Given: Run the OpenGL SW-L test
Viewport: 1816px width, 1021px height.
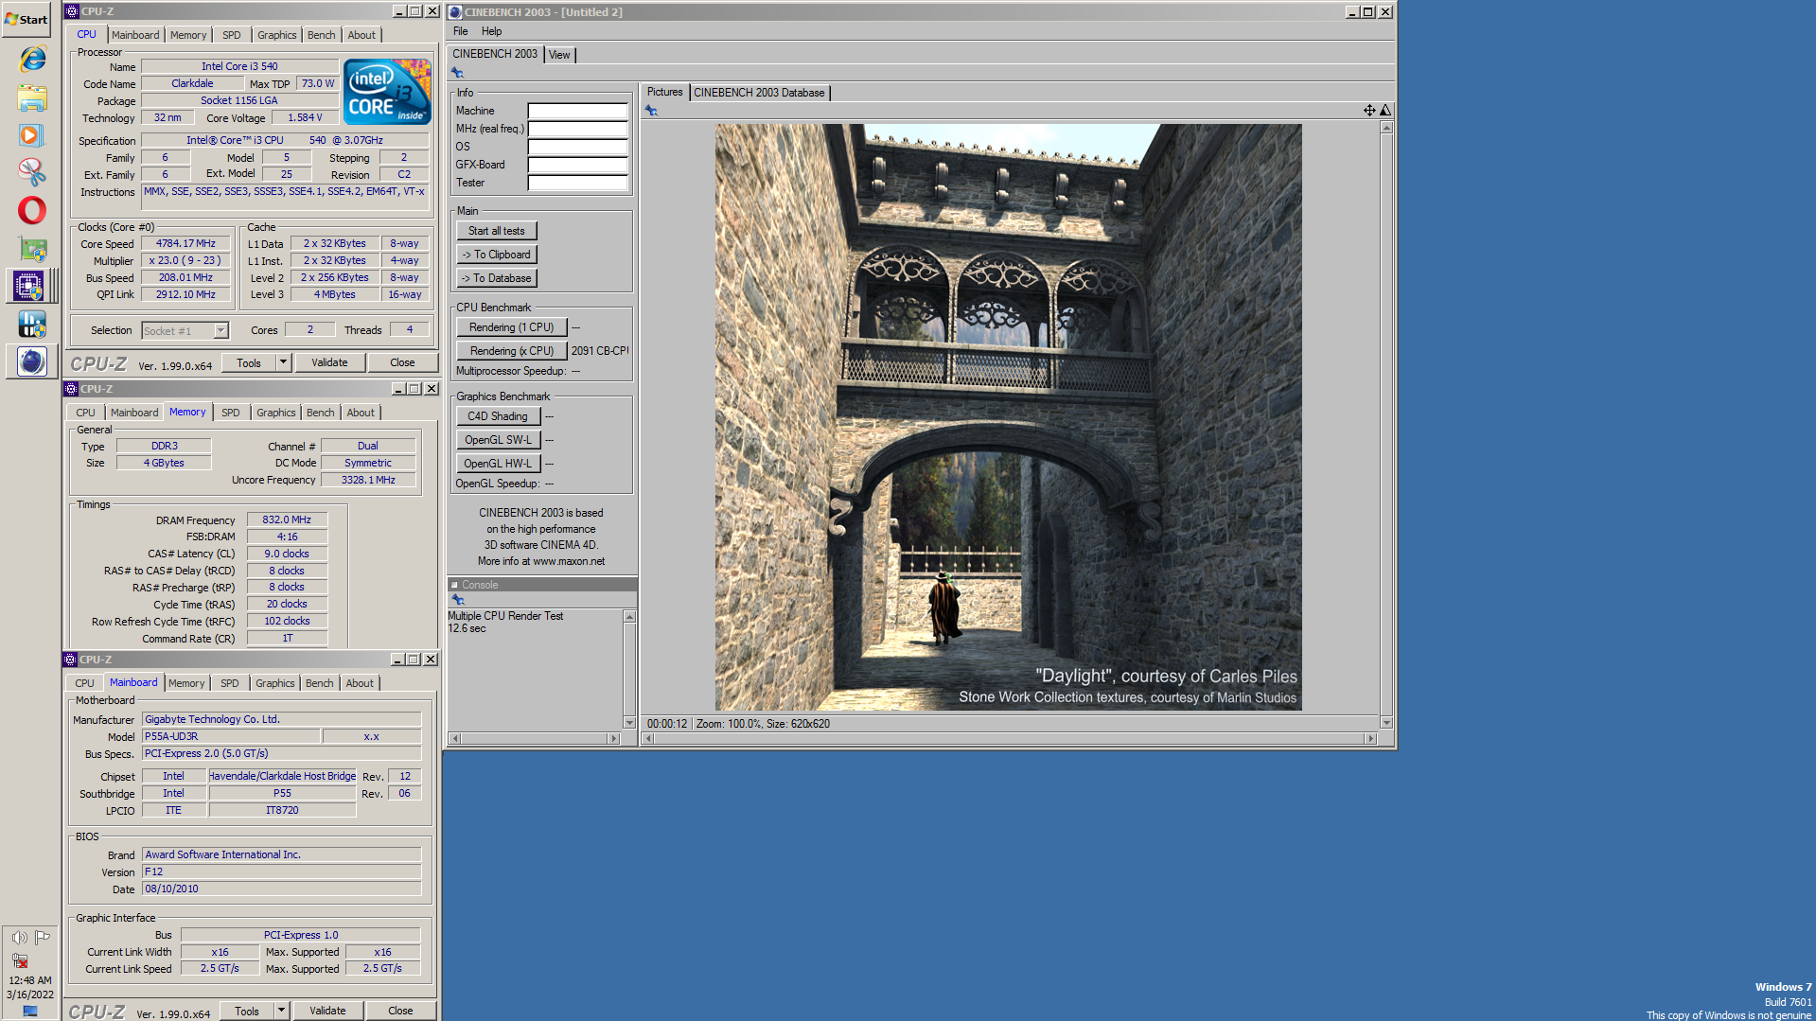Looking at the screenshot, I should [498, 440].
